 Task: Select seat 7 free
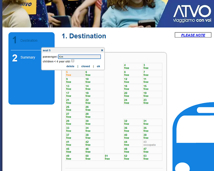(x=152, y=74)
